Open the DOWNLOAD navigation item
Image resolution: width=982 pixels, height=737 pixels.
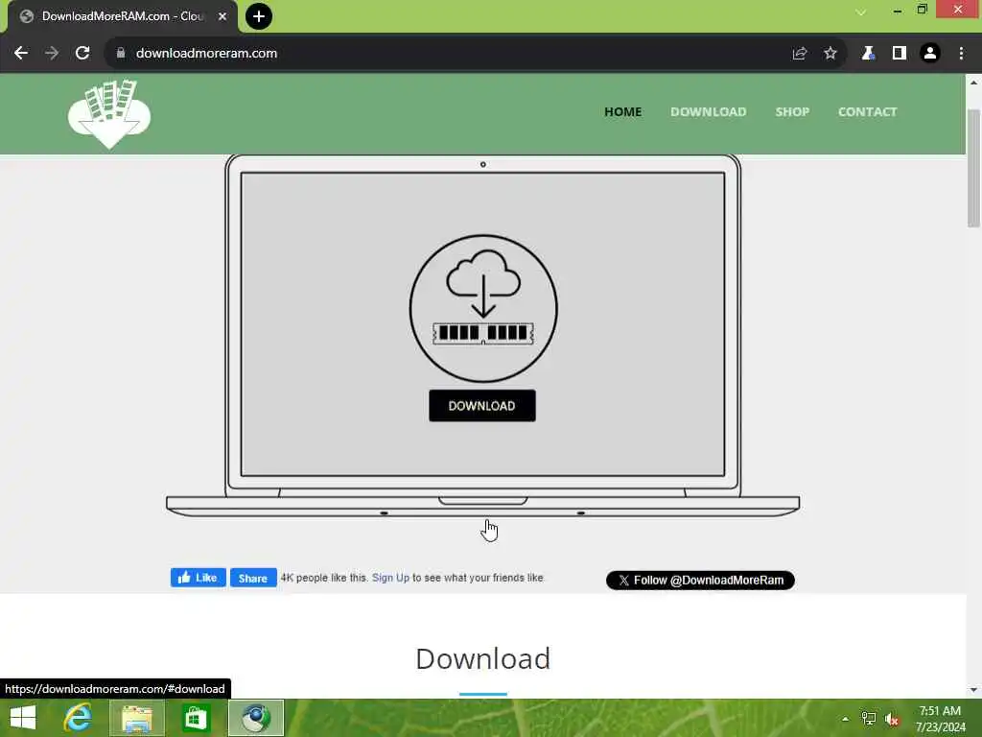point(709,111)
